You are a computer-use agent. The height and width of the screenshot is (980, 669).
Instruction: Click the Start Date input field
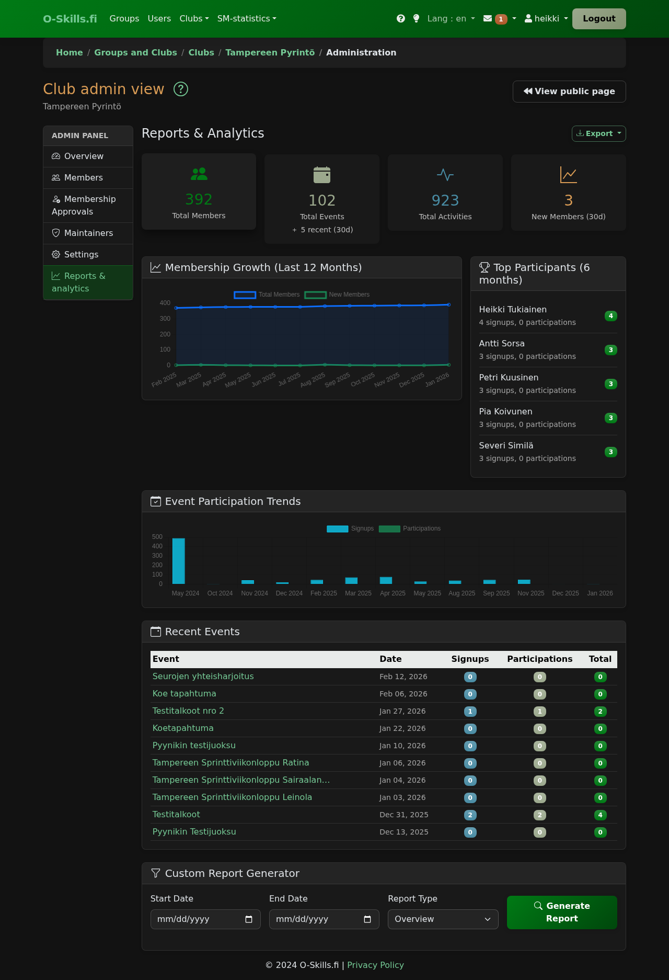(x=199, y=919)
